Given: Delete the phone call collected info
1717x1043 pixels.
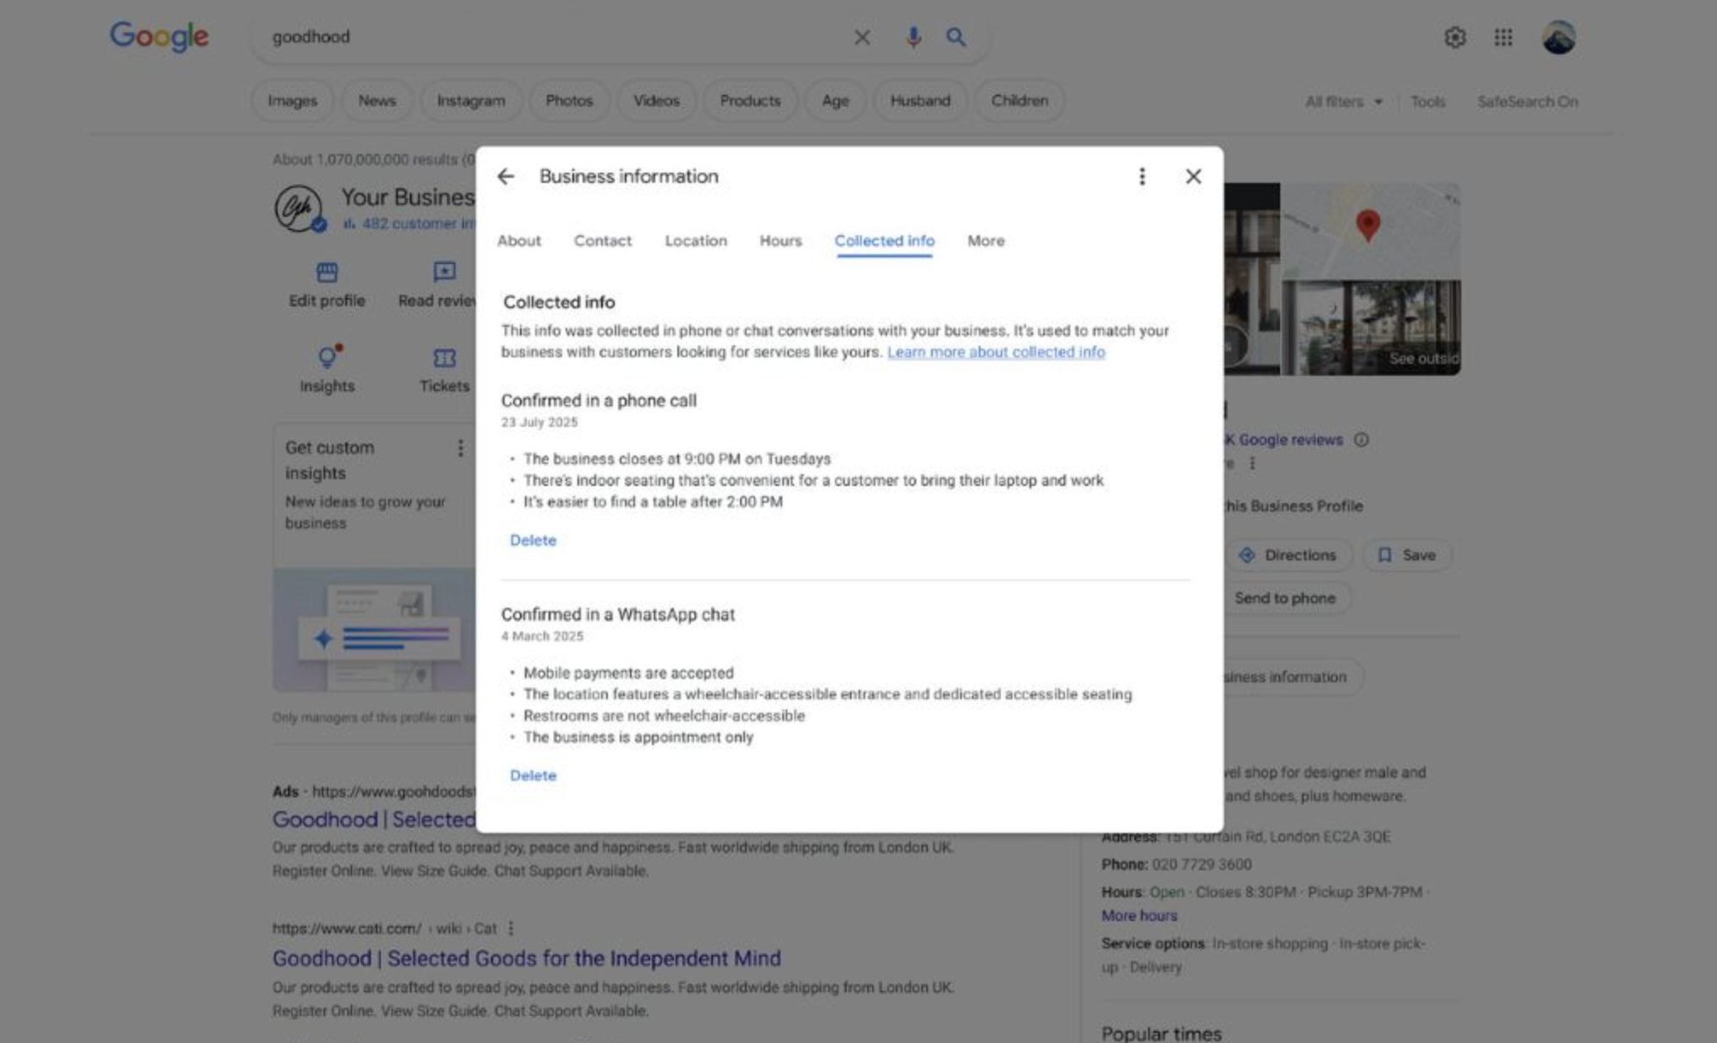Looking at the screenshot, I should [x=533, y=540].
